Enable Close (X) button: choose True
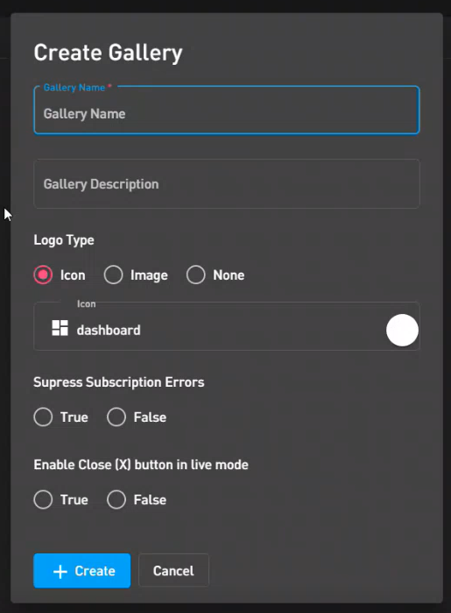This screenshot has height=613, width=451. 43,499
